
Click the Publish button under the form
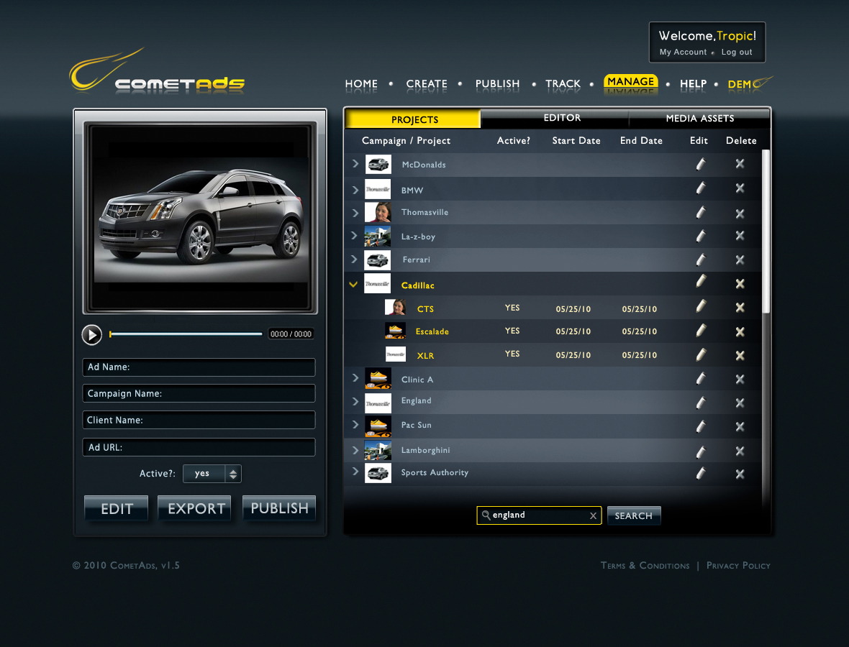coord(279,508)
